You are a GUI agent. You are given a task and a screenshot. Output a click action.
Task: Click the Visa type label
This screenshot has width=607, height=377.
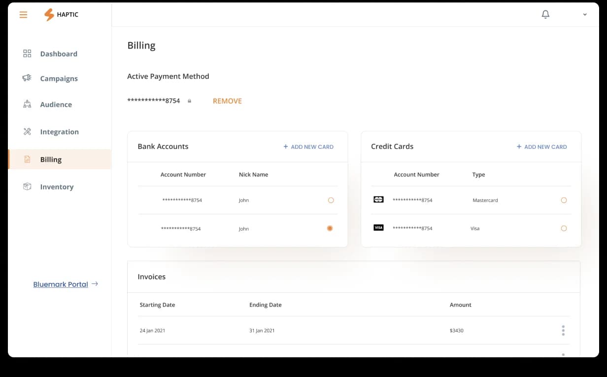475,229
